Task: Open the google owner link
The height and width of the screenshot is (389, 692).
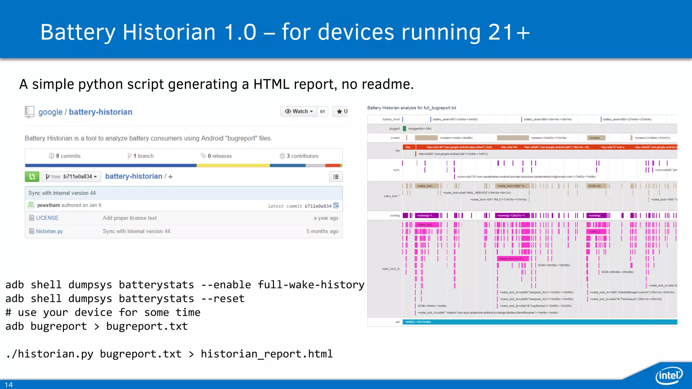Action: click(50, 112)
